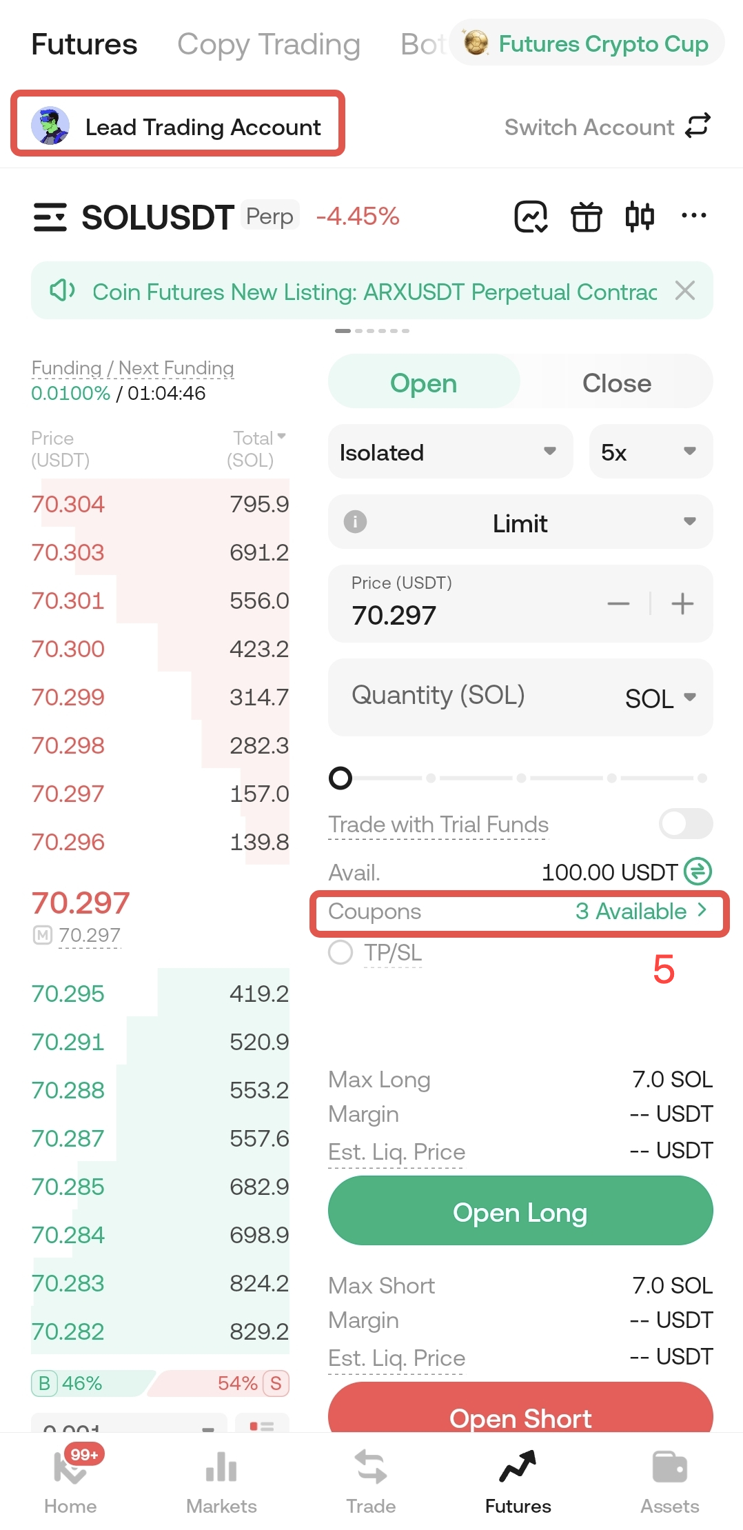Open the trading pair list icon
The width and height of the screenshot is (743, 1530).
pos(50,217)
